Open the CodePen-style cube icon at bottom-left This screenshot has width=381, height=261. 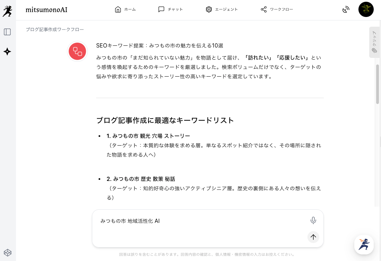pyautogui.click(x=7, y=252)
